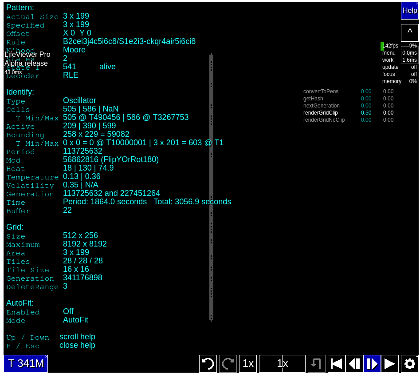
Task: Click the 'Period: 1864.0 seconds' time text
Action: pos(105,202)
